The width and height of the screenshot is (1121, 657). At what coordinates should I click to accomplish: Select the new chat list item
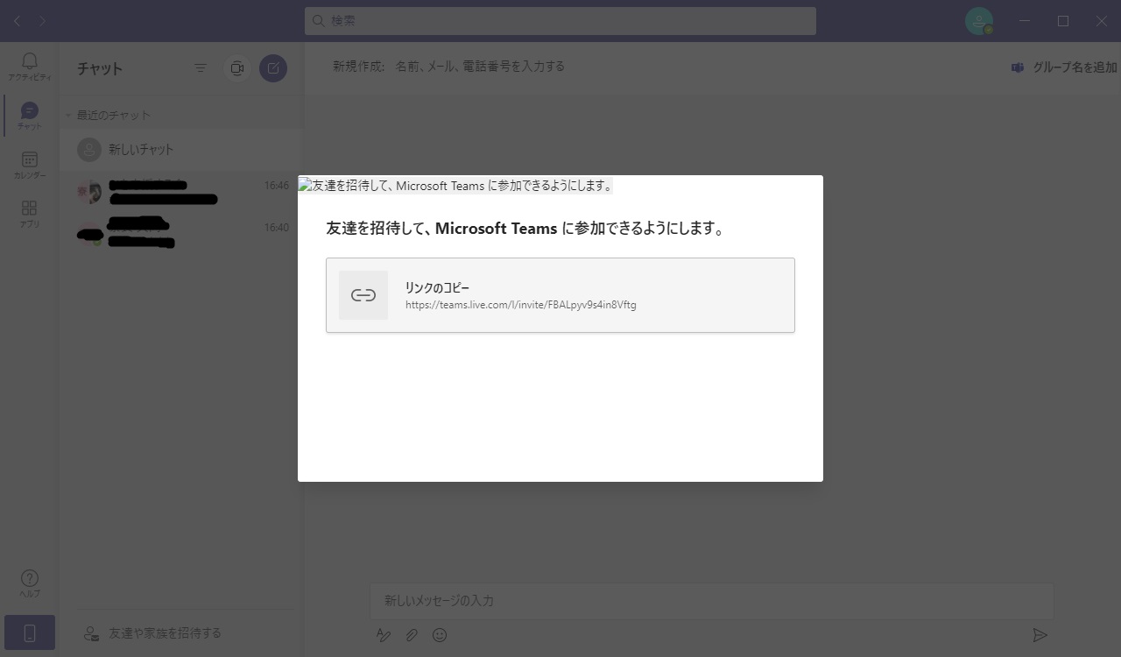pos(181,150)
